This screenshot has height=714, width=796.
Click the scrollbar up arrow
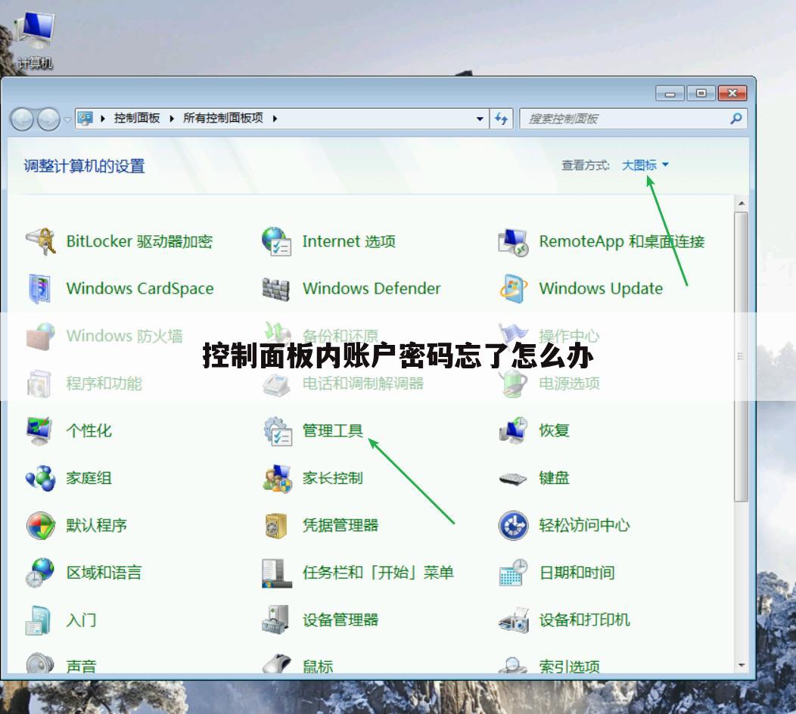[742, 203]
